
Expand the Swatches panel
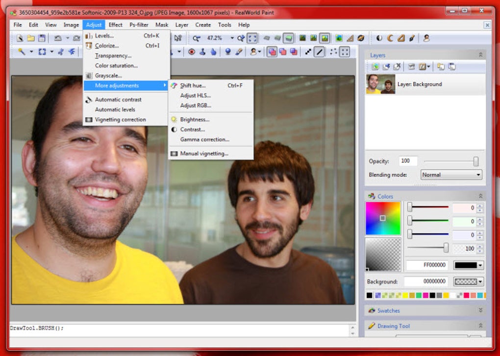480,310
